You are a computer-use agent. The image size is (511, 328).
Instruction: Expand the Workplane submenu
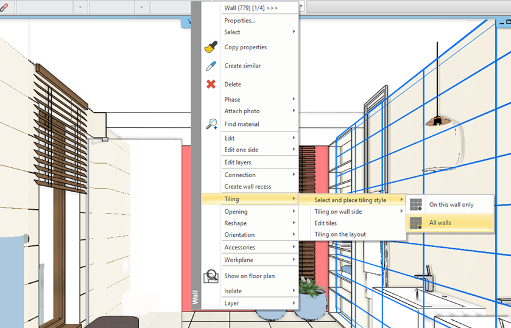tap(259, 260)
